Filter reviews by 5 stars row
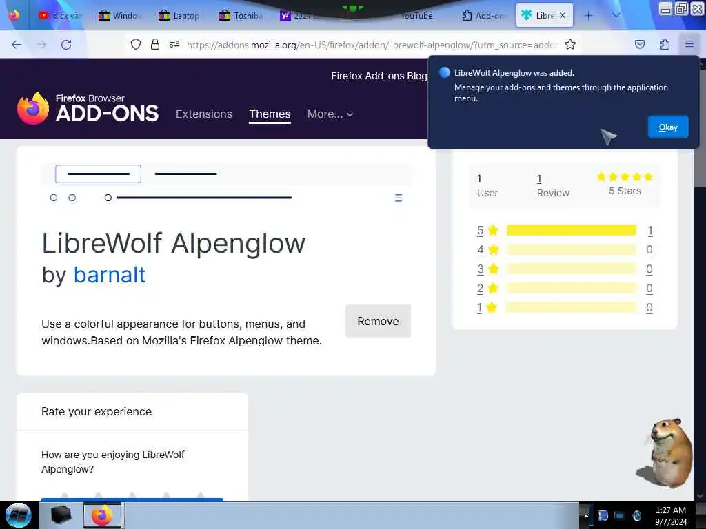The image size is (706, 529). click(x=565, y=230)
